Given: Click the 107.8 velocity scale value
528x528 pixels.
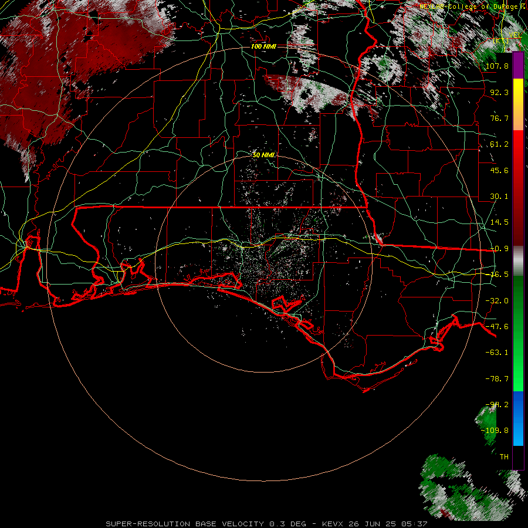Looking at the screenshot, I should tap(497, 66).
